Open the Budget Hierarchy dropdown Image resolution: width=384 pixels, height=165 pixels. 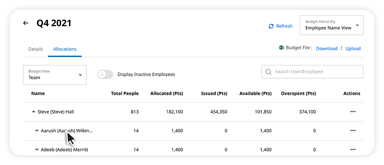(x=331, y=25)
